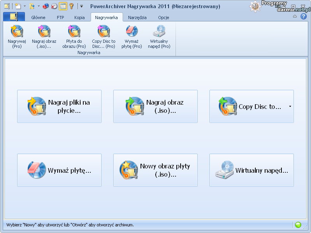This screenshot has width=311, height=233.
Task: Open the Narzędzia tab
Action: point(137,18)
